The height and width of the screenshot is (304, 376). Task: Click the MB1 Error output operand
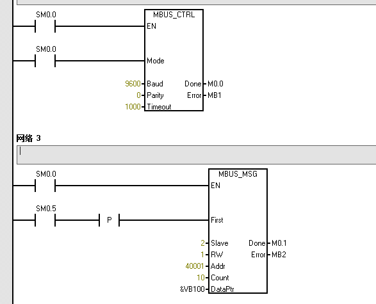pyautogui.click(x=215, y=95)
